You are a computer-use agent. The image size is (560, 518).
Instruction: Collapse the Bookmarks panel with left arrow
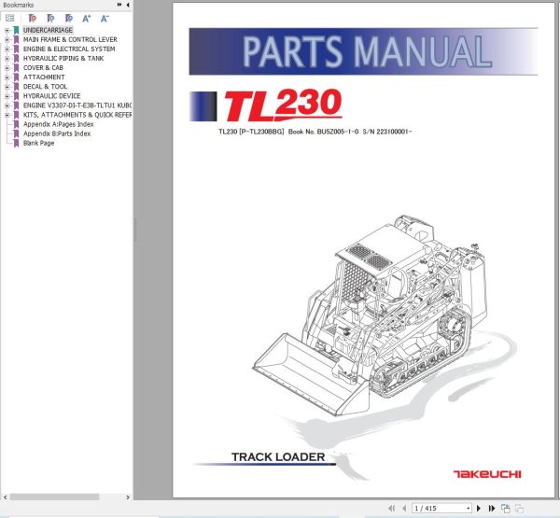128,5
